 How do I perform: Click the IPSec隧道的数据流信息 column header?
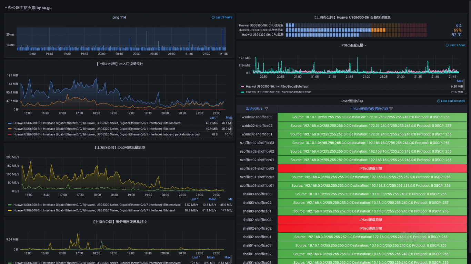click(x=370, y=109)
